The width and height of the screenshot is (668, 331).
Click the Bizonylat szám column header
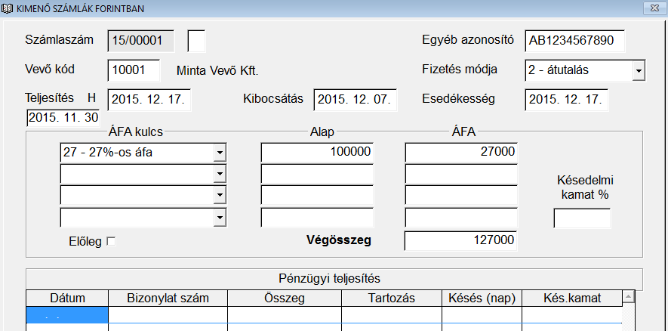(x=168, y=299)
